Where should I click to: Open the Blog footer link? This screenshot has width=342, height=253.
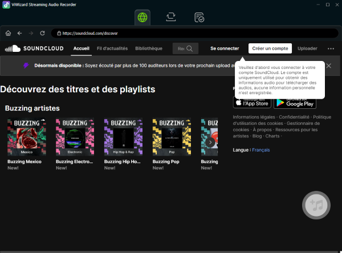click(x=257, y=136)
